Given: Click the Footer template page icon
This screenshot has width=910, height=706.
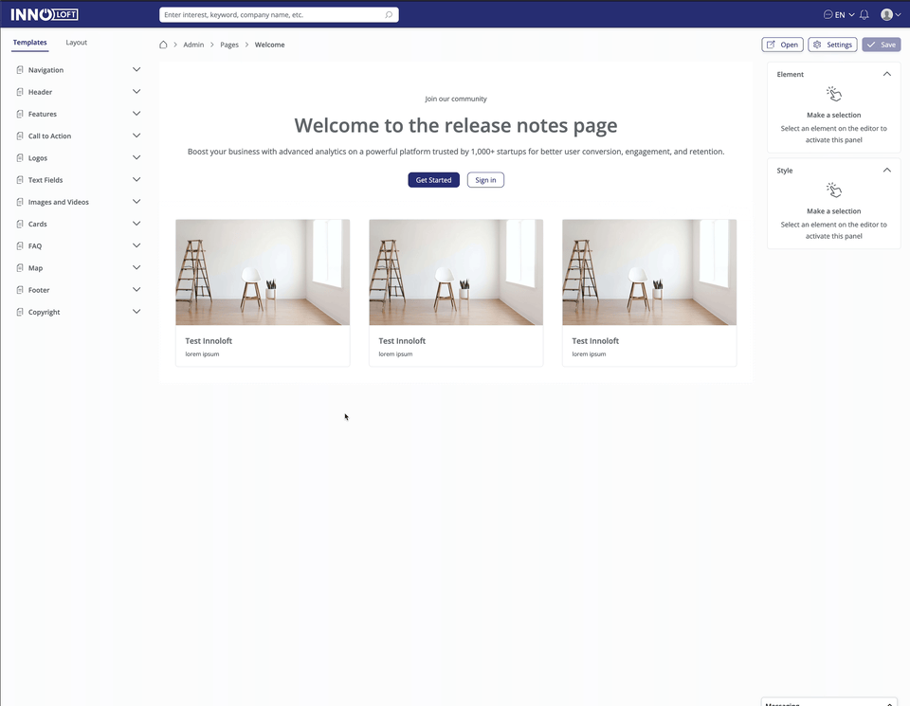Looking at the screenshot, I should [x=20, y=290].
